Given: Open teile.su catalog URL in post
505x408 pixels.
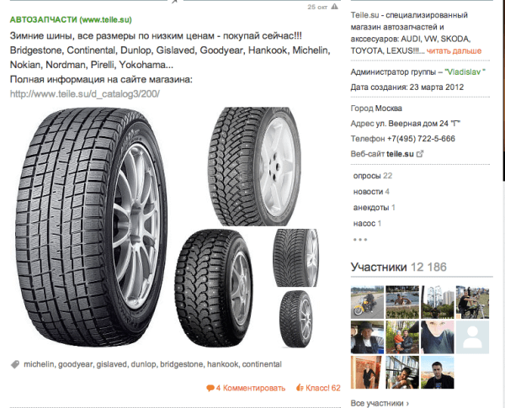Looking at the screenshot, I should 85,93.
